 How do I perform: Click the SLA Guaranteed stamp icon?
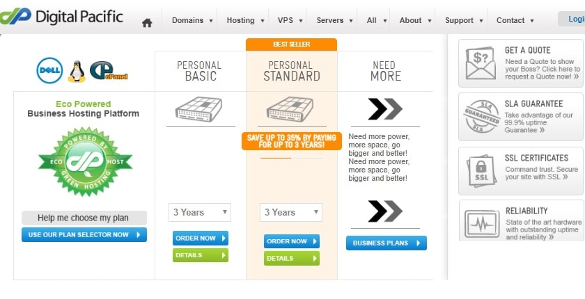pyautogui.click(x=482, y=117)
